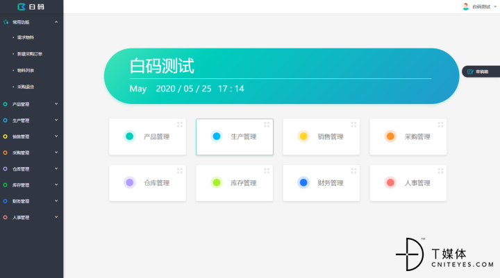Viewport: 500px width, 278px height.
Task: Click the user avatar in the top bar
Action: coord(465,7)
